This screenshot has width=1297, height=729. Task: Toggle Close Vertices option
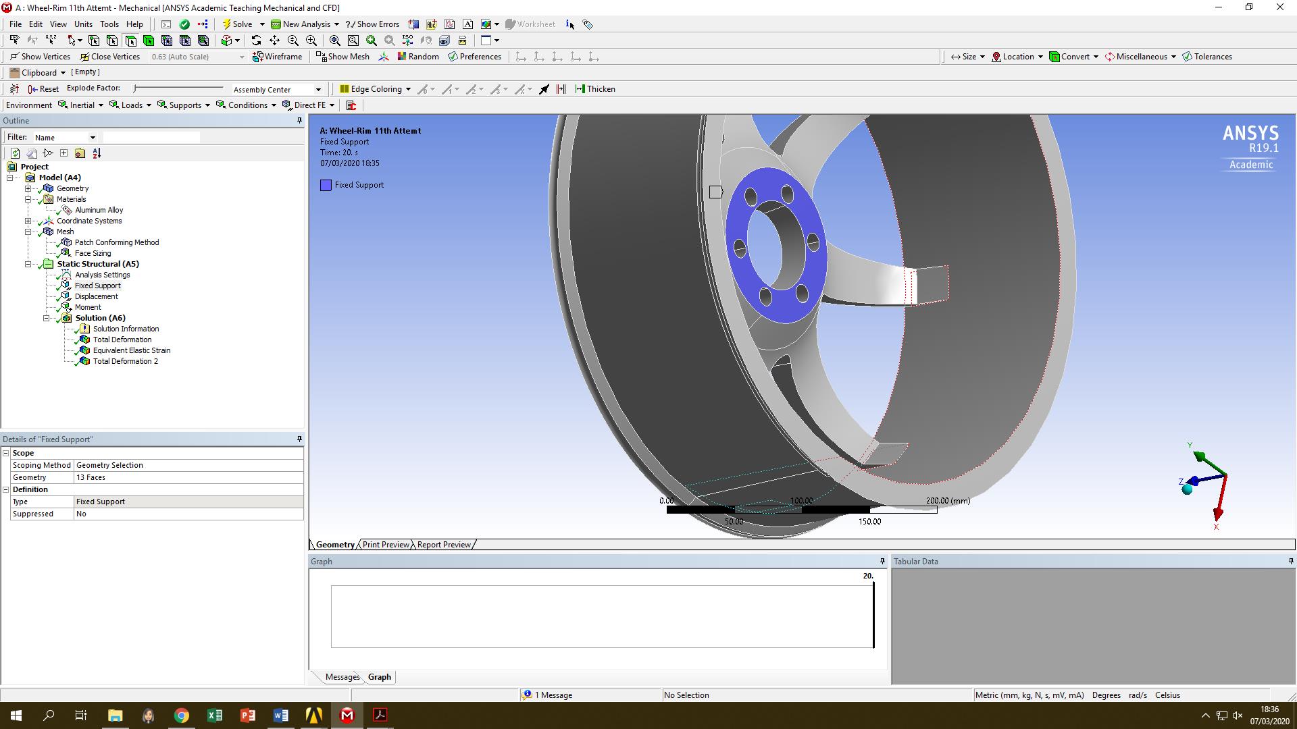tap(109, 57)
